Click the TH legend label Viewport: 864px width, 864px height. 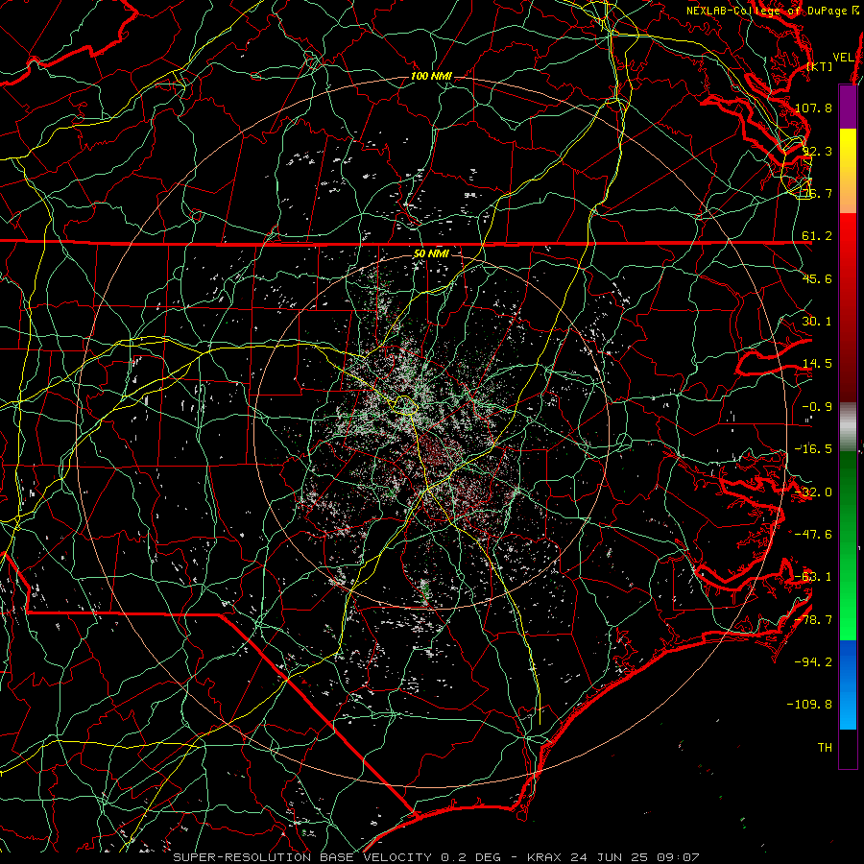coord(825,747)
